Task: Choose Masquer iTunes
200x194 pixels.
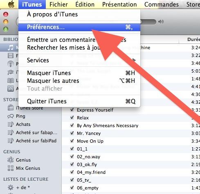Action: click(x=79, y=73)
